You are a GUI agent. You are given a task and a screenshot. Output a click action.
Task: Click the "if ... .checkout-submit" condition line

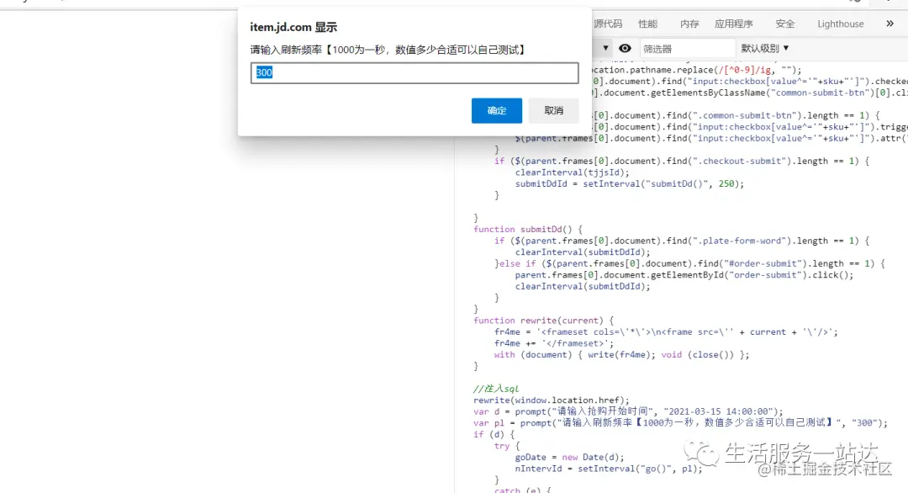pos(682,161)
